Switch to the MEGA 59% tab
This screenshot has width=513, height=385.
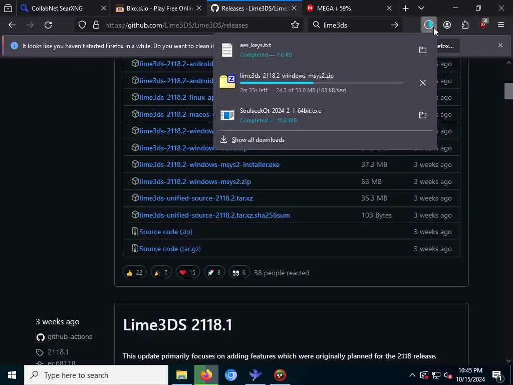tap(334, 8)
